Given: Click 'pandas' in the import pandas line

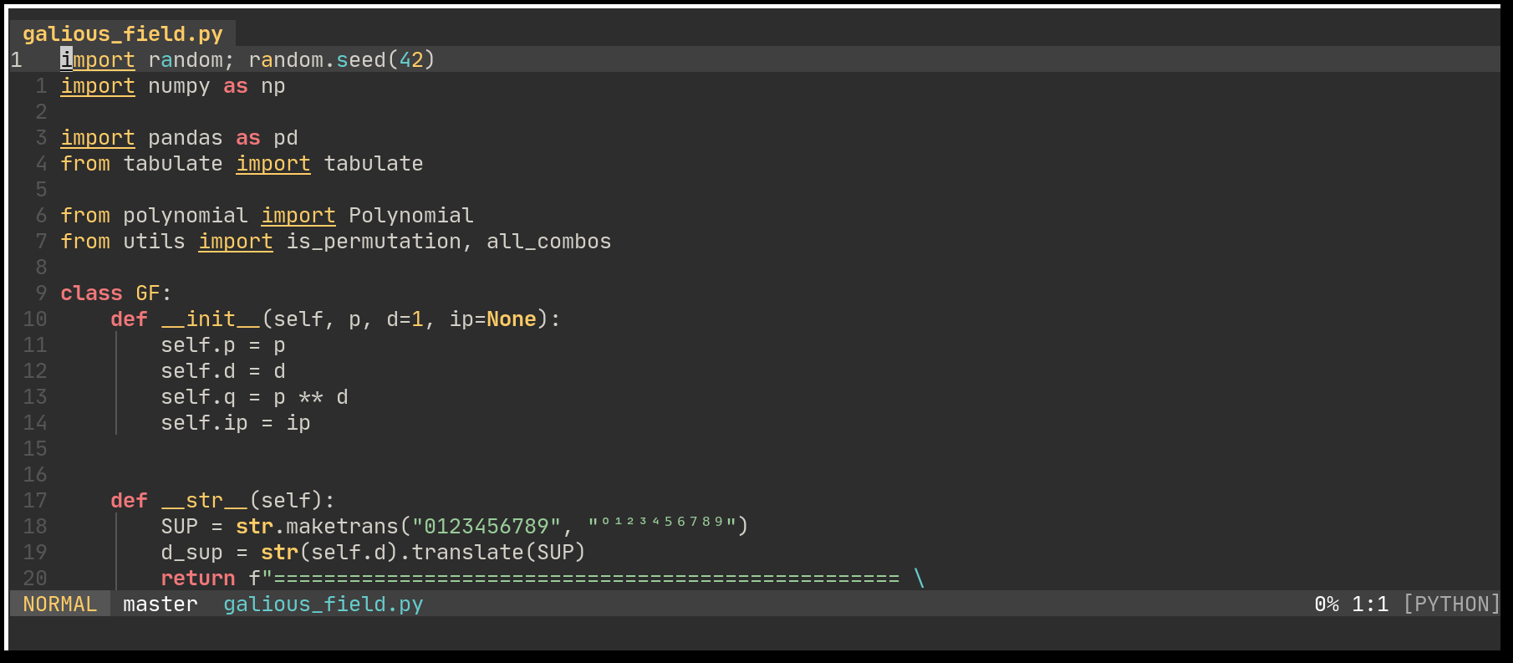Looking at the screenshot, I should [x=186, y=138].
